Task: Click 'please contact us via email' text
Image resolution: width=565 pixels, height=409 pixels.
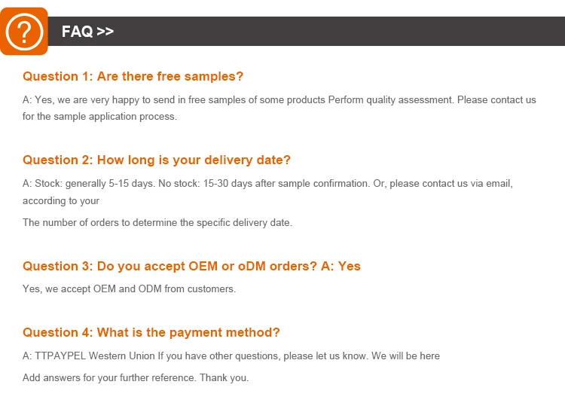Action: click(x=450, y=184)
